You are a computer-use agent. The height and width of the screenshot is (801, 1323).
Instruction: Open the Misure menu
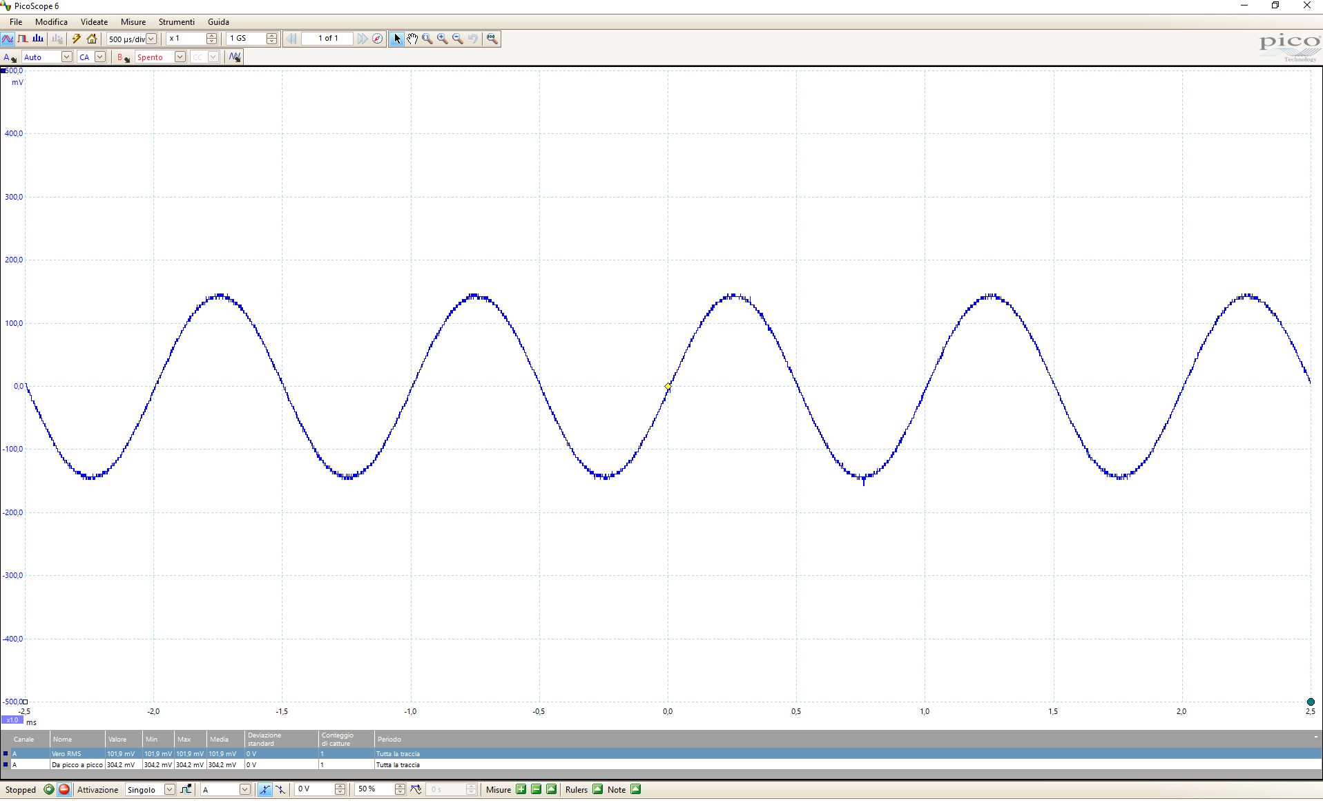coord(133,22)
